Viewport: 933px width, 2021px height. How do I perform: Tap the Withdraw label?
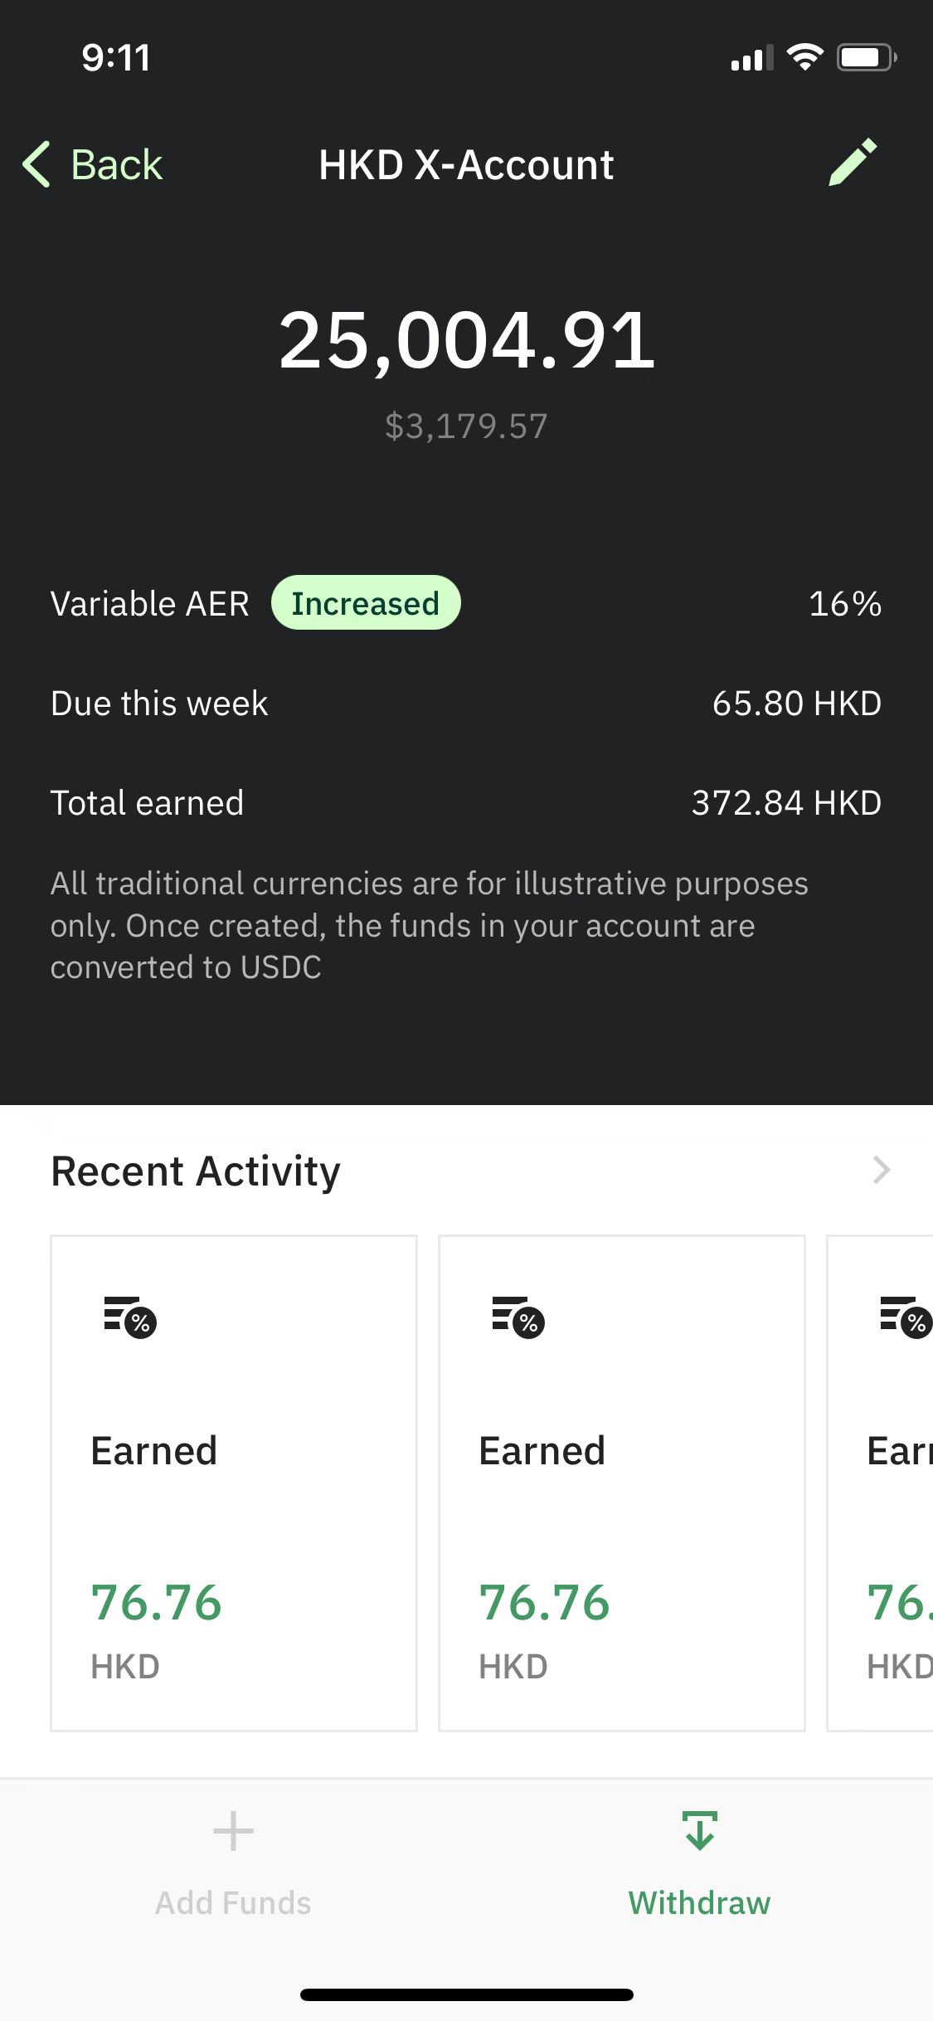(699, 1902)
